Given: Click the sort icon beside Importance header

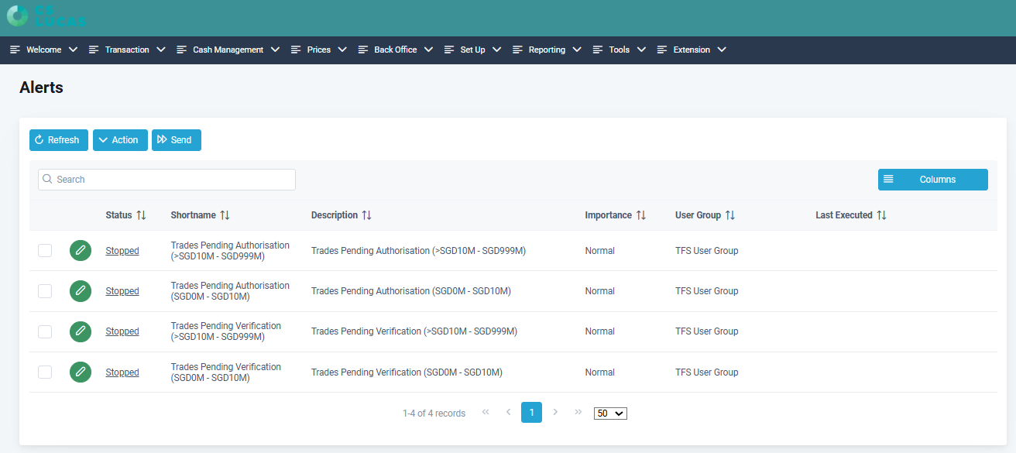Looking at the screenshot, I should pyautogui.click(x=641, y=215).
